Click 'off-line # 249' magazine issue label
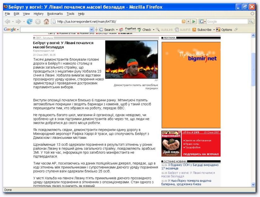Screen dimensions: 260x197 click(191, 132)
